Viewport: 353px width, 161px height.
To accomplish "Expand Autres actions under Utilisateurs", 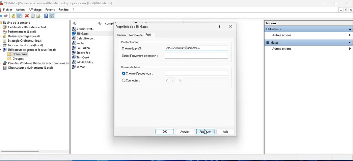I will point(282,35).
